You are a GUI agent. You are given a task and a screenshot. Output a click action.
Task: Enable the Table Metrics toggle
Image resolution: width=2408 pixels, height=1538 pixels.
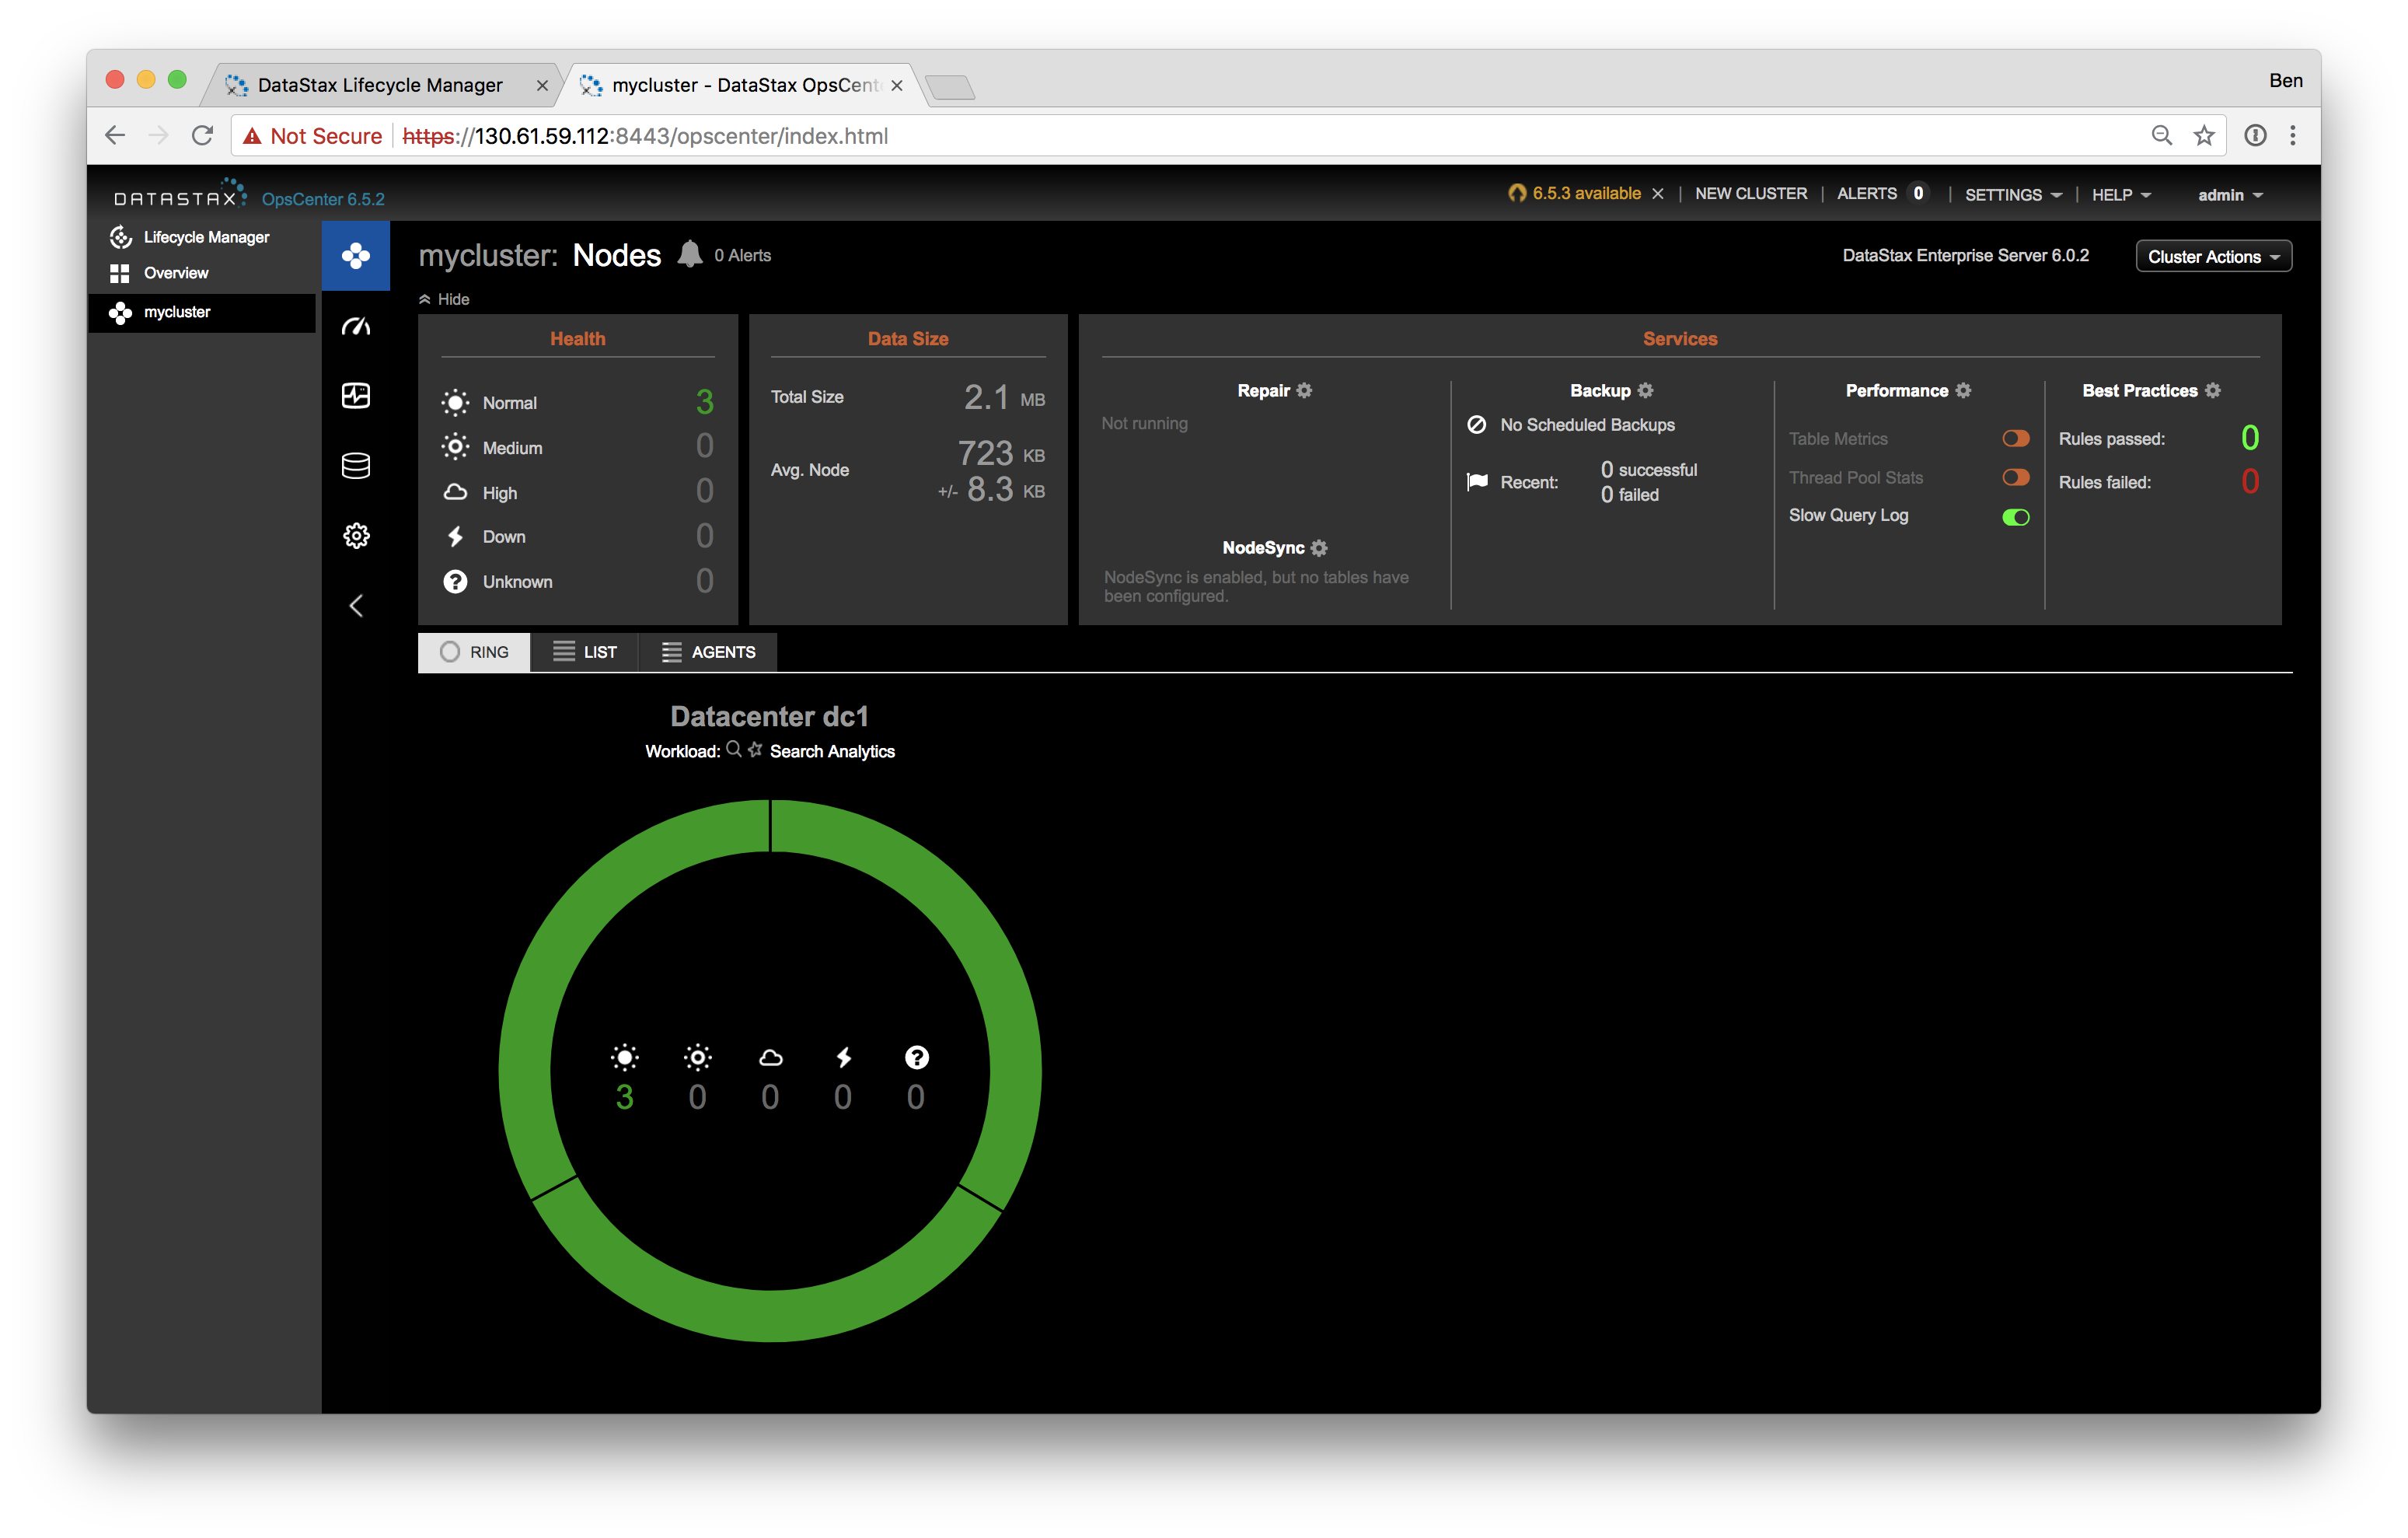[2015, 439]
